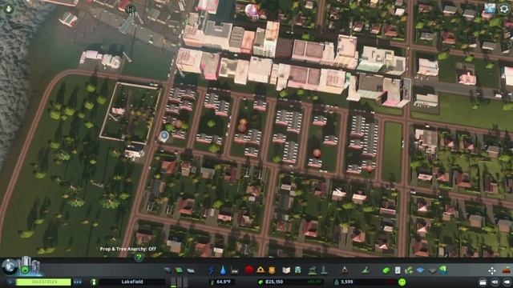
Task: Click the blue water drop map marker
Action: [164, 135]
